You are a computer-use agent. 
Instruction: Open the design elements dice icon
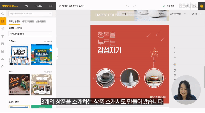click(x=3, y=44)
